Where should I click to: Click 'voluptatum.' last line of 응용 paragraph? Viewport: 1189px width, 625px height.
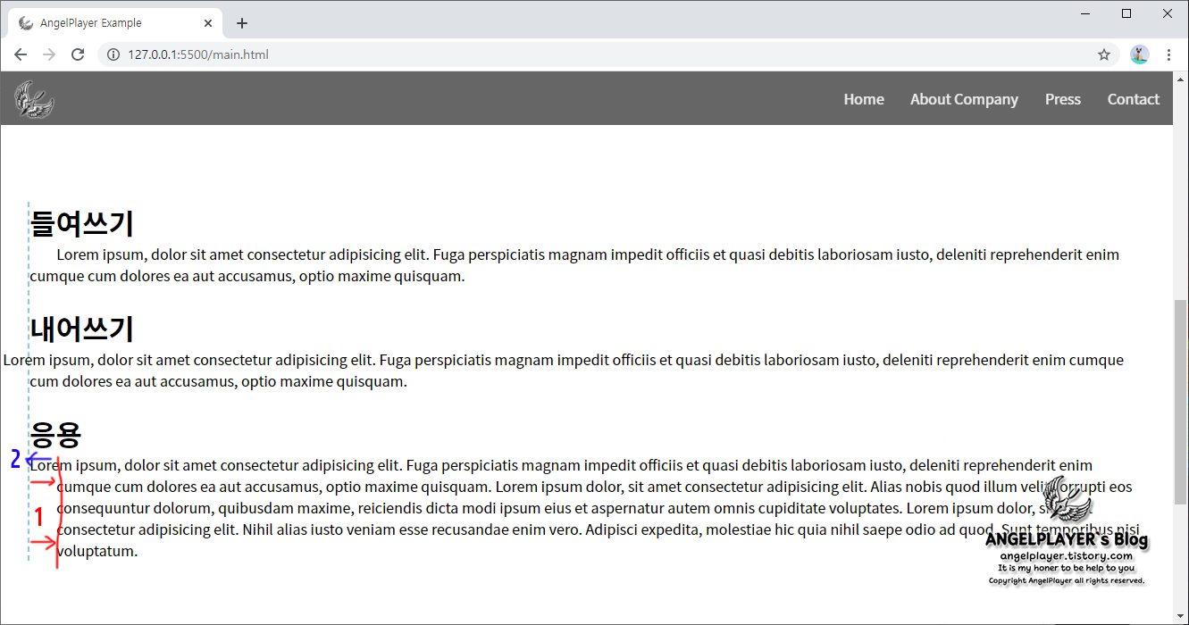pyautogui.click(x=98, y=551)
